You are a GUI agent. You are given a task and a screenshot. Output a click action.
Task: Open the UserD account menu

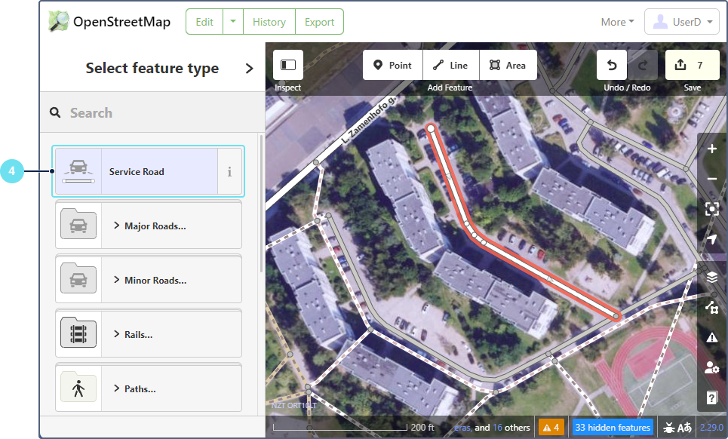click(682, 22)
